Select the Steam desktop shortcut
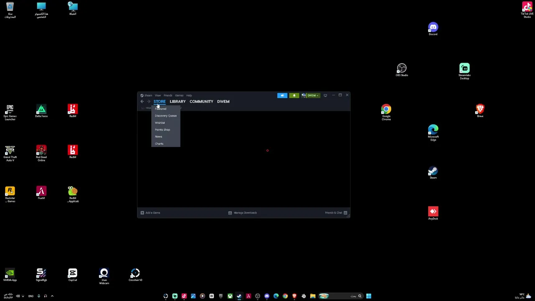 (x=433, y=172)
